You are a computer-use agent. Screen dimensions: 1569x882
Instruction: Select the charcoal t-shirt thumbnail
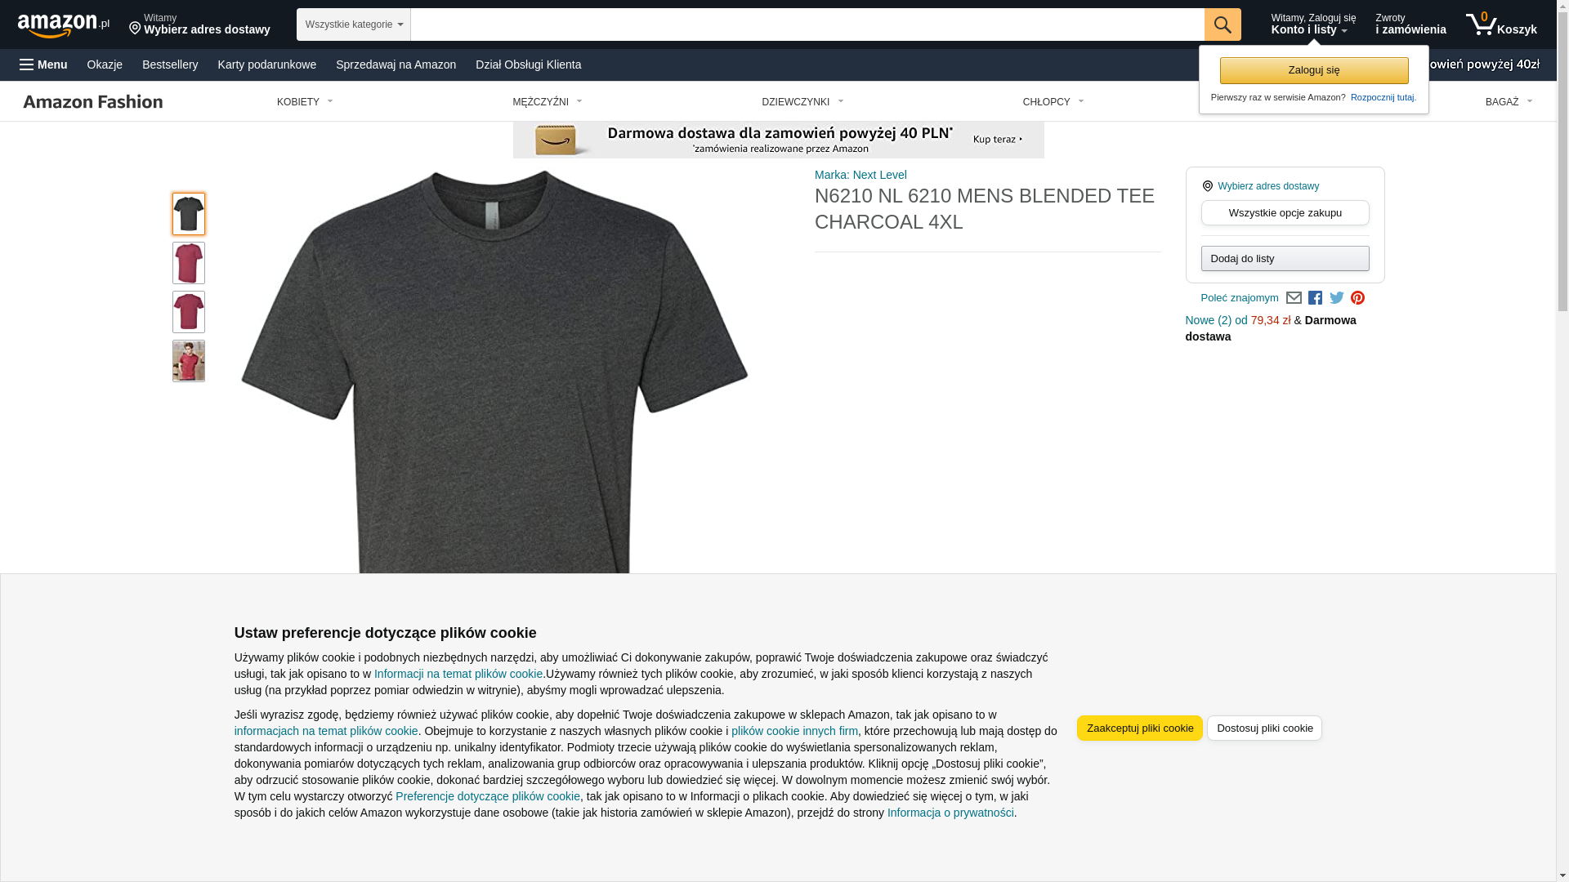click(189, 214)
